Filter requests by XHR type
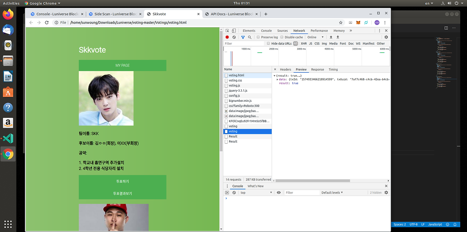 pos(304,44)
